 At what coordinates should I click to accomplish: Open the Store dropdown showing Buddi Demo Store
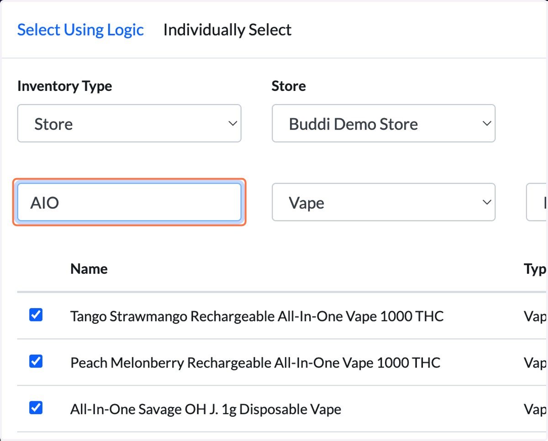pos(384,124)
